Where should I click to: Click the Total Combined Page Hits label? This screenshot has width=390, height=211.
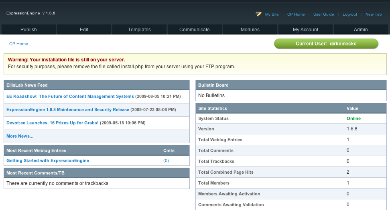click(x=226, y=172)
